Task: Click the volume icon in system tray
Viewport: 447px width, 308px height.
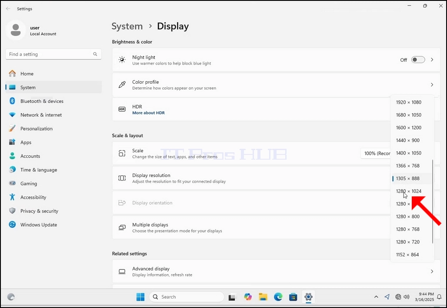Action: (407, 297)
